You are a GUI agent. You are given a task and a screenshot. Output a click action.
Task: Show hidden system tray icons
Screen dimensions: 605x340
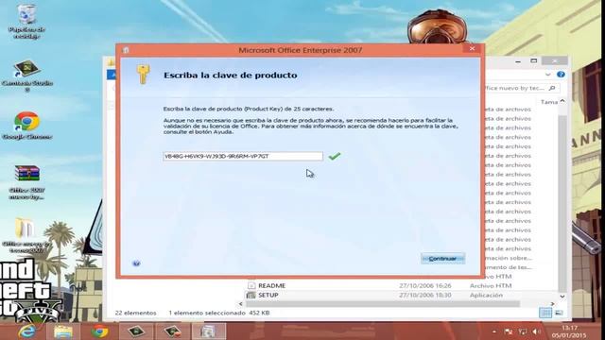tap(494, 331)
